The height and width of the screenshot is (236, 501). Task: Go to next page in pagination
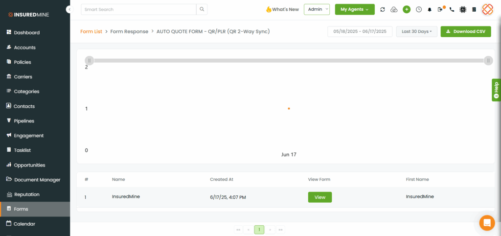click(270, 230)
